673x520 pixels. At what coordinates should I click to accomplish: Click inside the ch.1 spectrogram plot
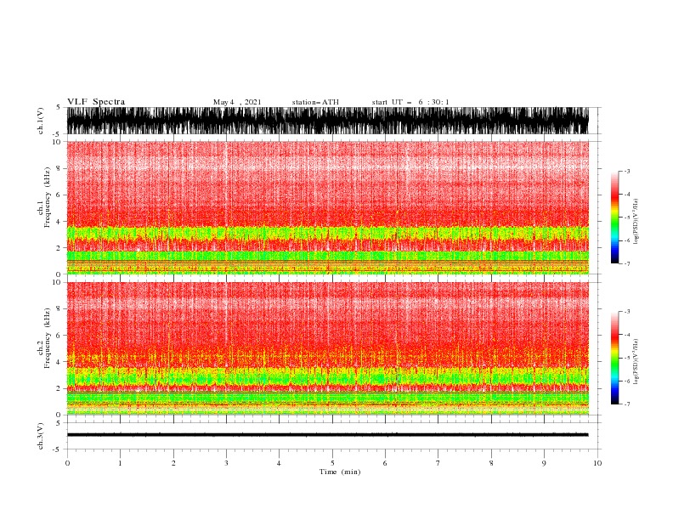tap(327, 207)
